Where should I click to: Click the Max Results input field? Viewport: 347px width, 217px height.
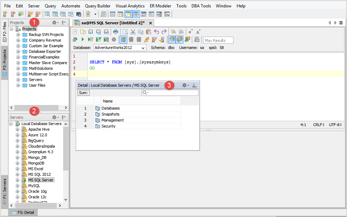point(218,41)
